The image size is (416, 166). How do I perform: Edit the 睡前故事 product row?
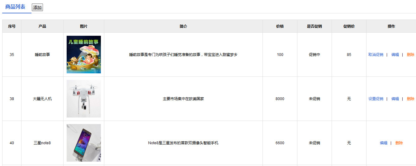pyautogui.click(x=395, y=55)
